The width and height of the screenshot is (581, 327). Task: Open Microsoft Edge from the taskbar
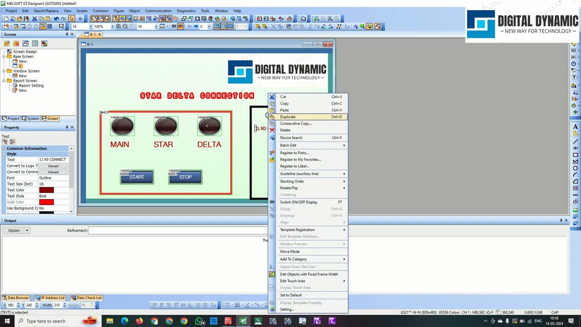124,321
